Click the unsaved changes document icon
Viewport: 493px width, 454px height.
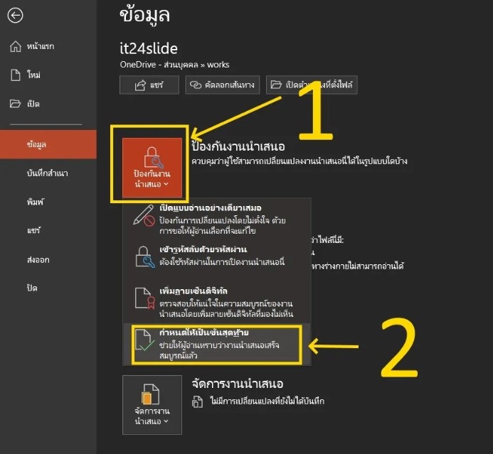pos(197,401)
